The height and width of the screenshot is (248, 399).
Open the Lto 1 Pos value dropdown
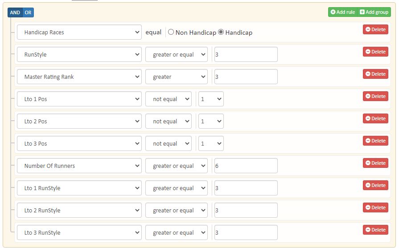point(211,99)
